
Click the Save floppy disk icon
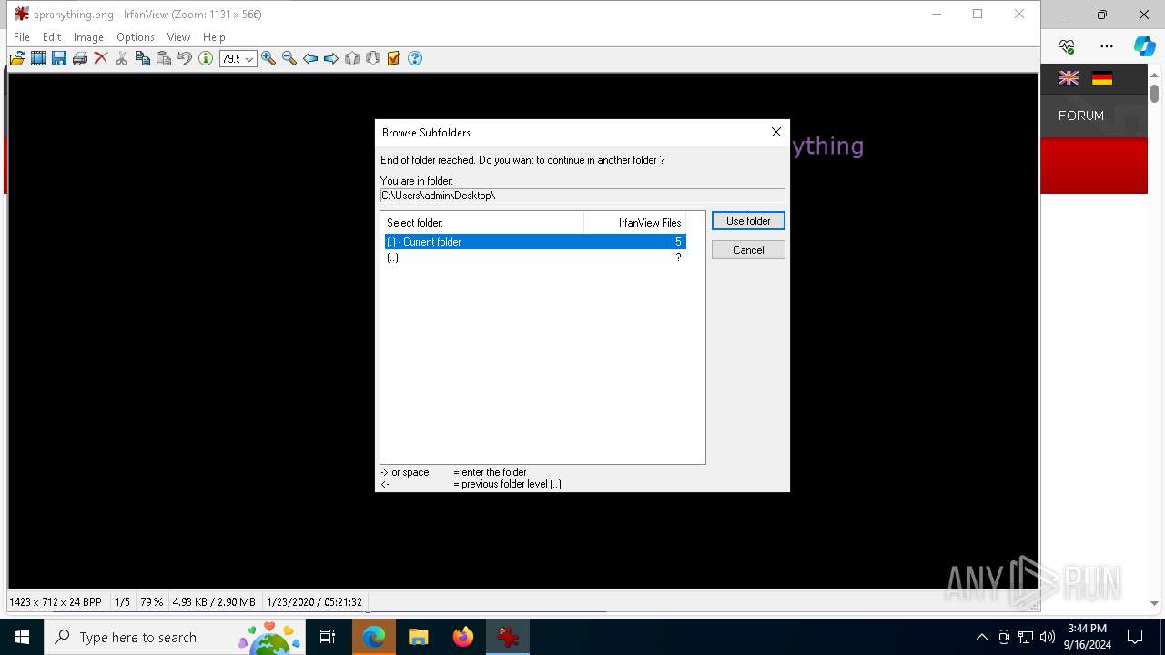point(59,58)
